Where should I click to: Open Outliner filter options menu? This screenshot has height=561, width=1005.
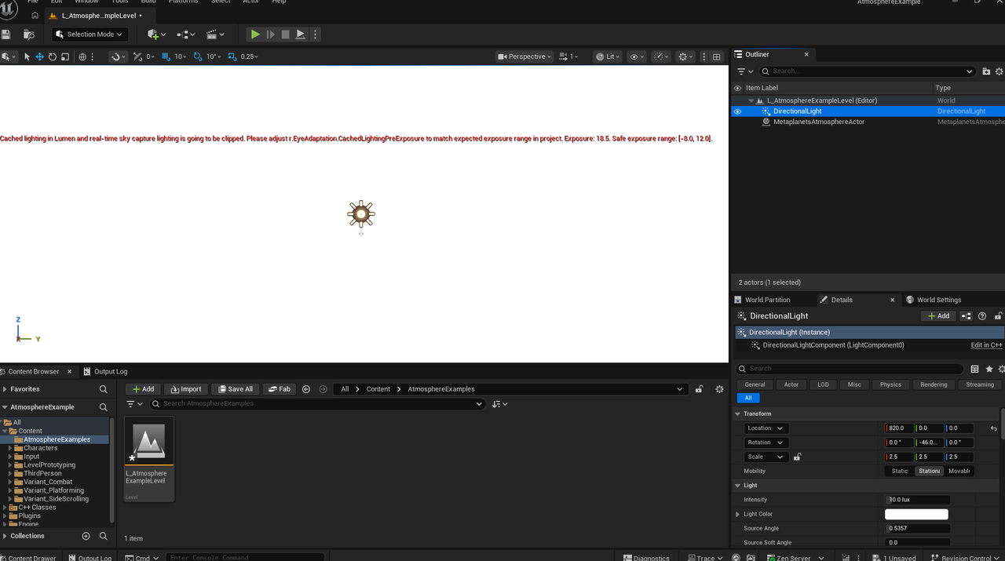(744, 71)
